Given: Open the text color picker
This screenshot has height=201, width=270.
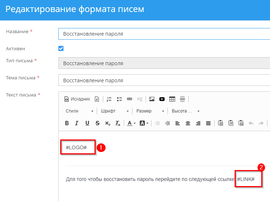Looking at the screenshot, I should (x=131, y=123).
